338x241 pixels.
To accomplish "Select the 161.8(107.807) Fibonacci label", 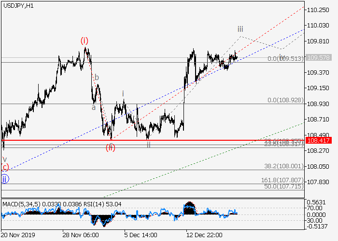I will click(x=282, y=180).
